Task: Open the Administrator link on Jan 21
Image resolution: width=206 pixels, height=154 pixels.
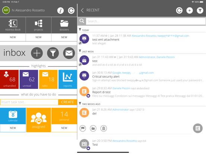Action: [x=121, y=109]
